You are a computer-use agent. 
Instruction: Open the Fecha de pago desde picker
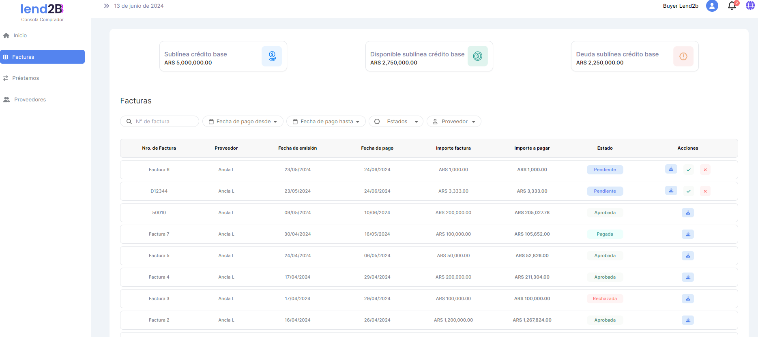243,121
